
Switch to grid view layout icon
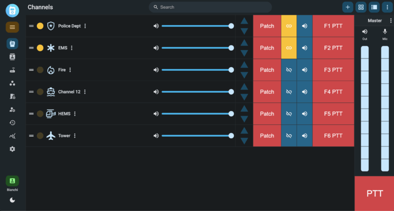(x=361, y=7)
